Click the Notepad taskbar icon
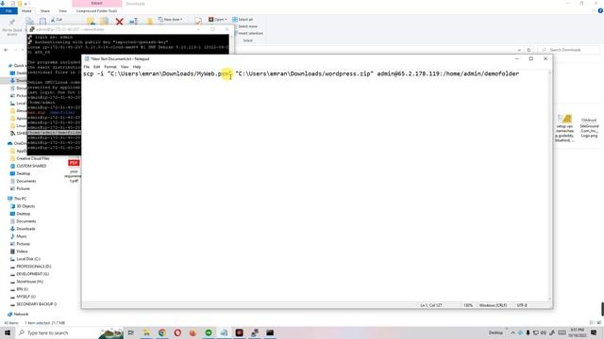 (x=224, y=332)
